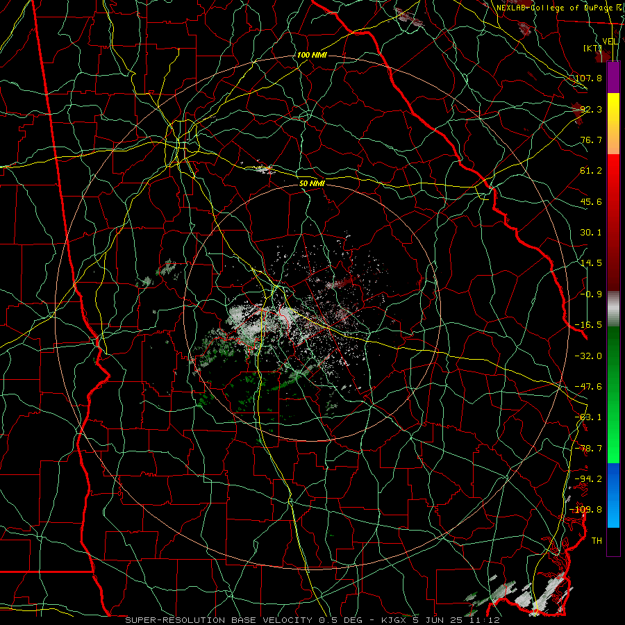Click the -16.5 velocity scale value
625x625 pixels.
(589, 325)
